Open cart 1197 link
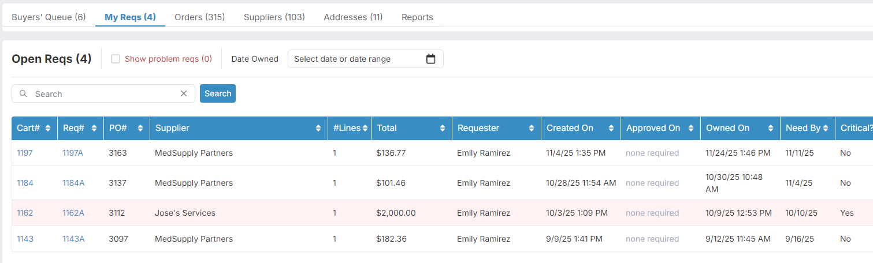This screenshot has height=263, width=873. tap(25, 153)
